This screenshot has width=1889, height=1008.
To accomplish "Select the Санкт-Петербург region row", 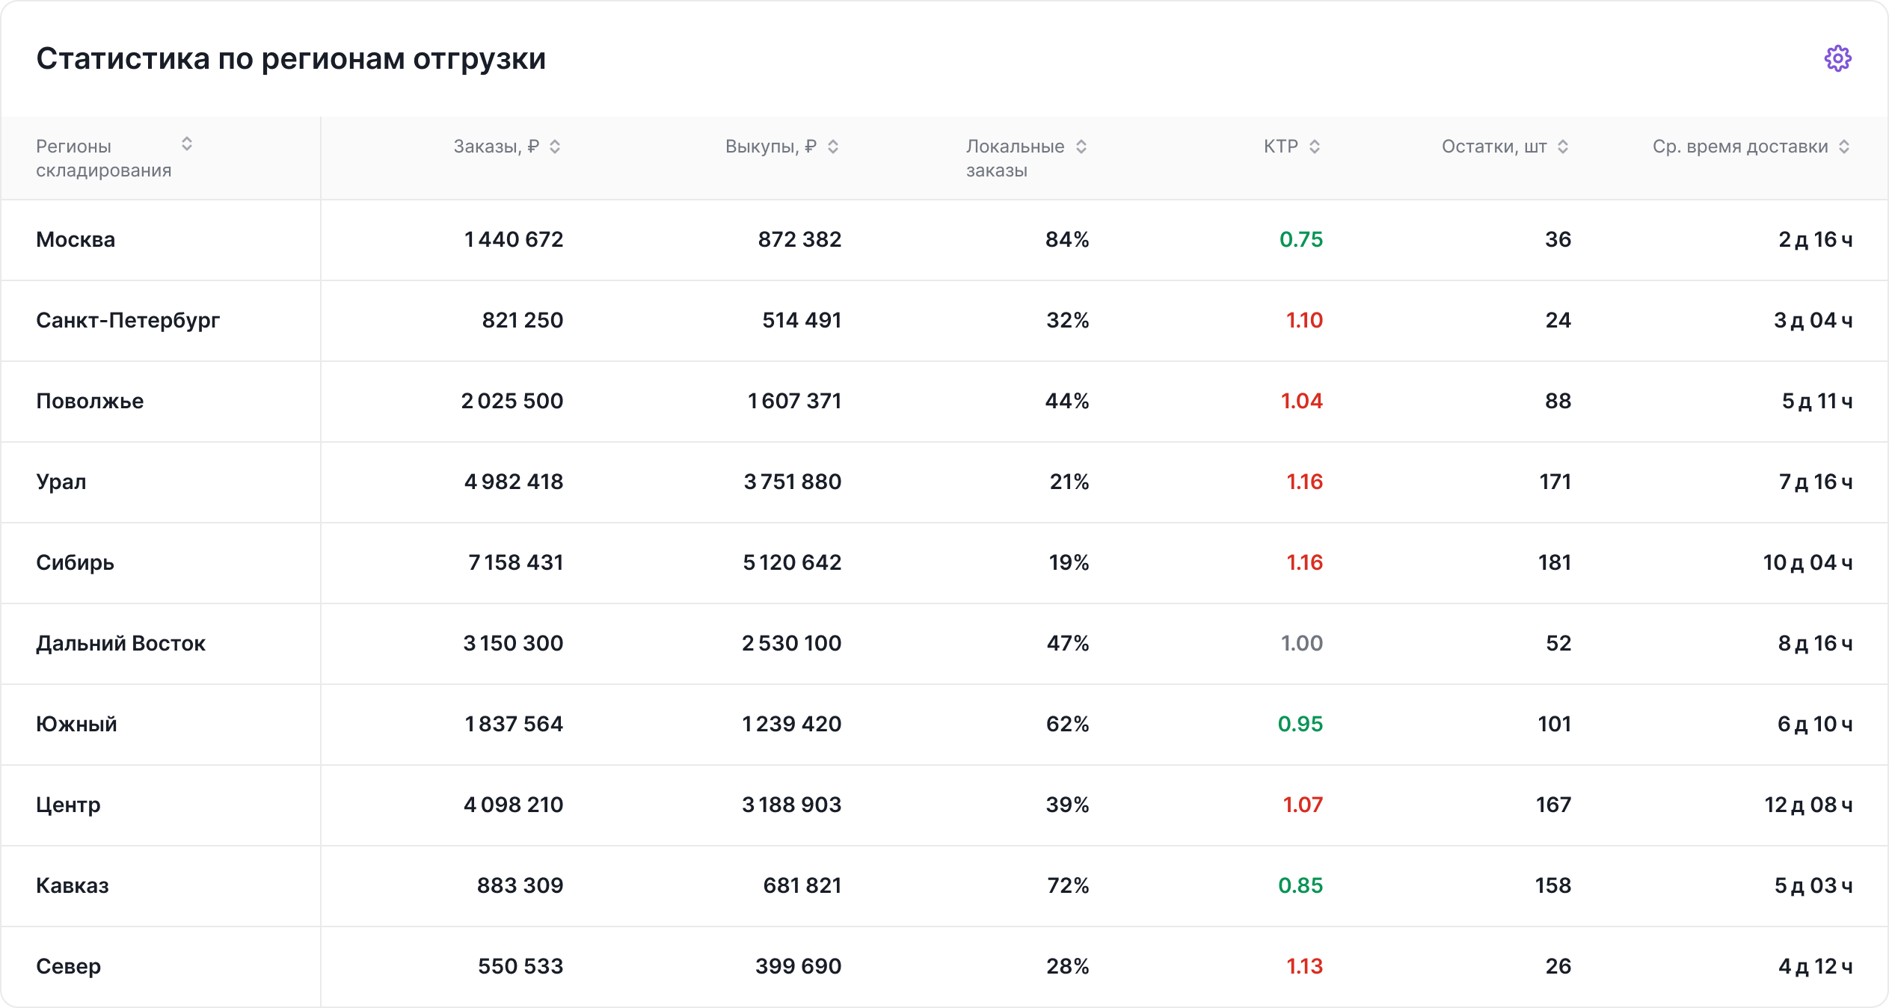I will (x=944, y=321).
